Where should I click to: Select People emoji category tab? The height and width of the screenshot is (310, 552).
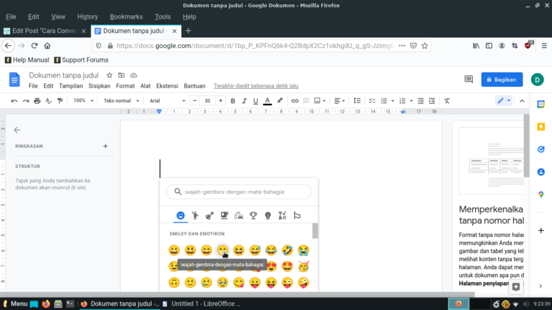pyautogui.click(x=195, y=215)
